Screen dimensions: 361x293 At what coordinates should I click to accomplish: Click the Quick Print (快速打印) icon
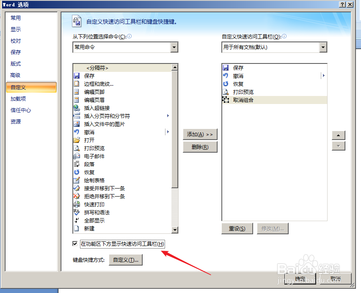pyautogui.click(x=77, y=204)
